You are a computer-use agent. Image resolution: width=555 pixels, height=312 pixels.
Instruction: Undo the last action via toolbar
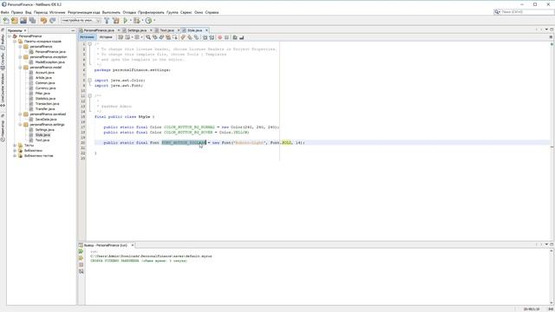[43, 21]
